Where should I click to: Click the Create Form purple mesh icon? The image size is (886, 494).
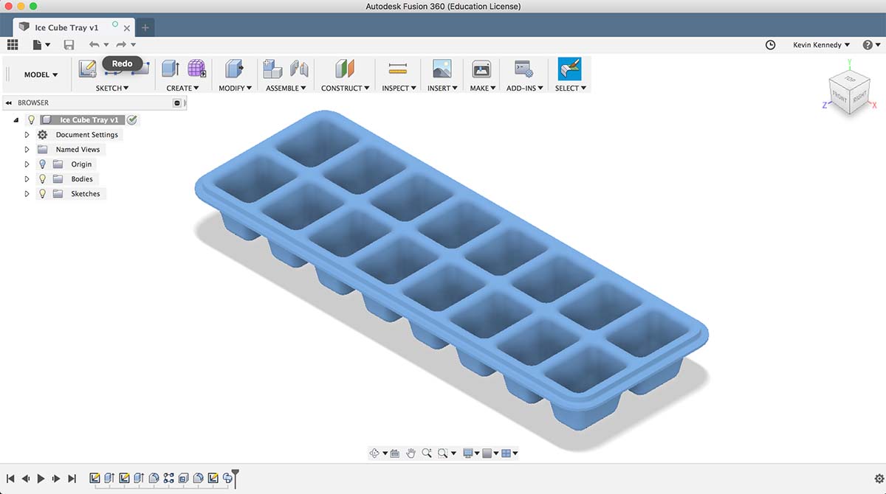coord(196,69)
